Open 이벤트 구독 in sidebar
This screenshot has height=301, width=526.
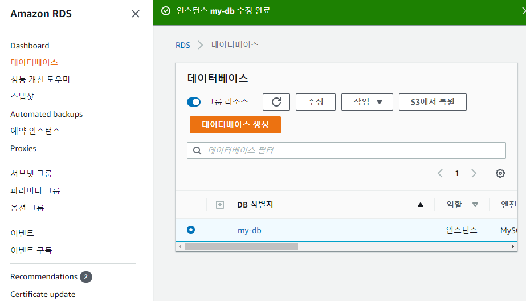point(31,250)
